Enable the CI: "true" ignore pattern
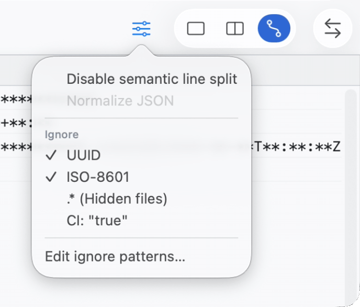Screen dimensions: 360x307 pos(97,221)
